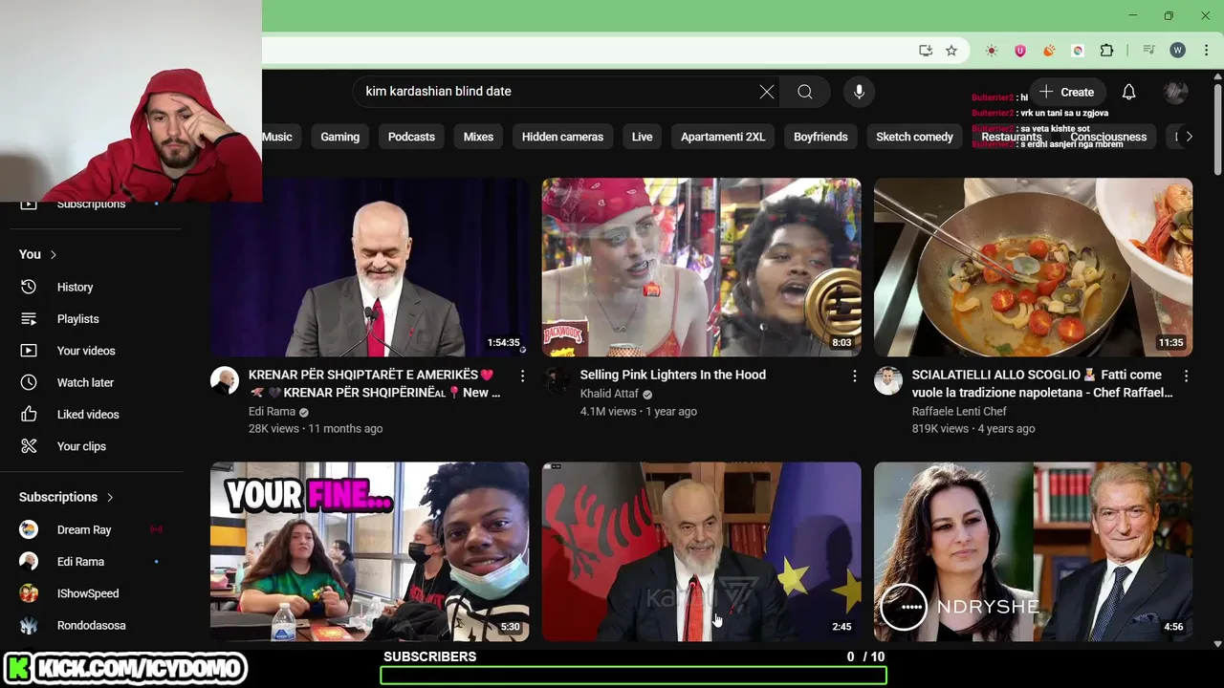Open the Chrome profile W icon

click(x=1178, y=51)
